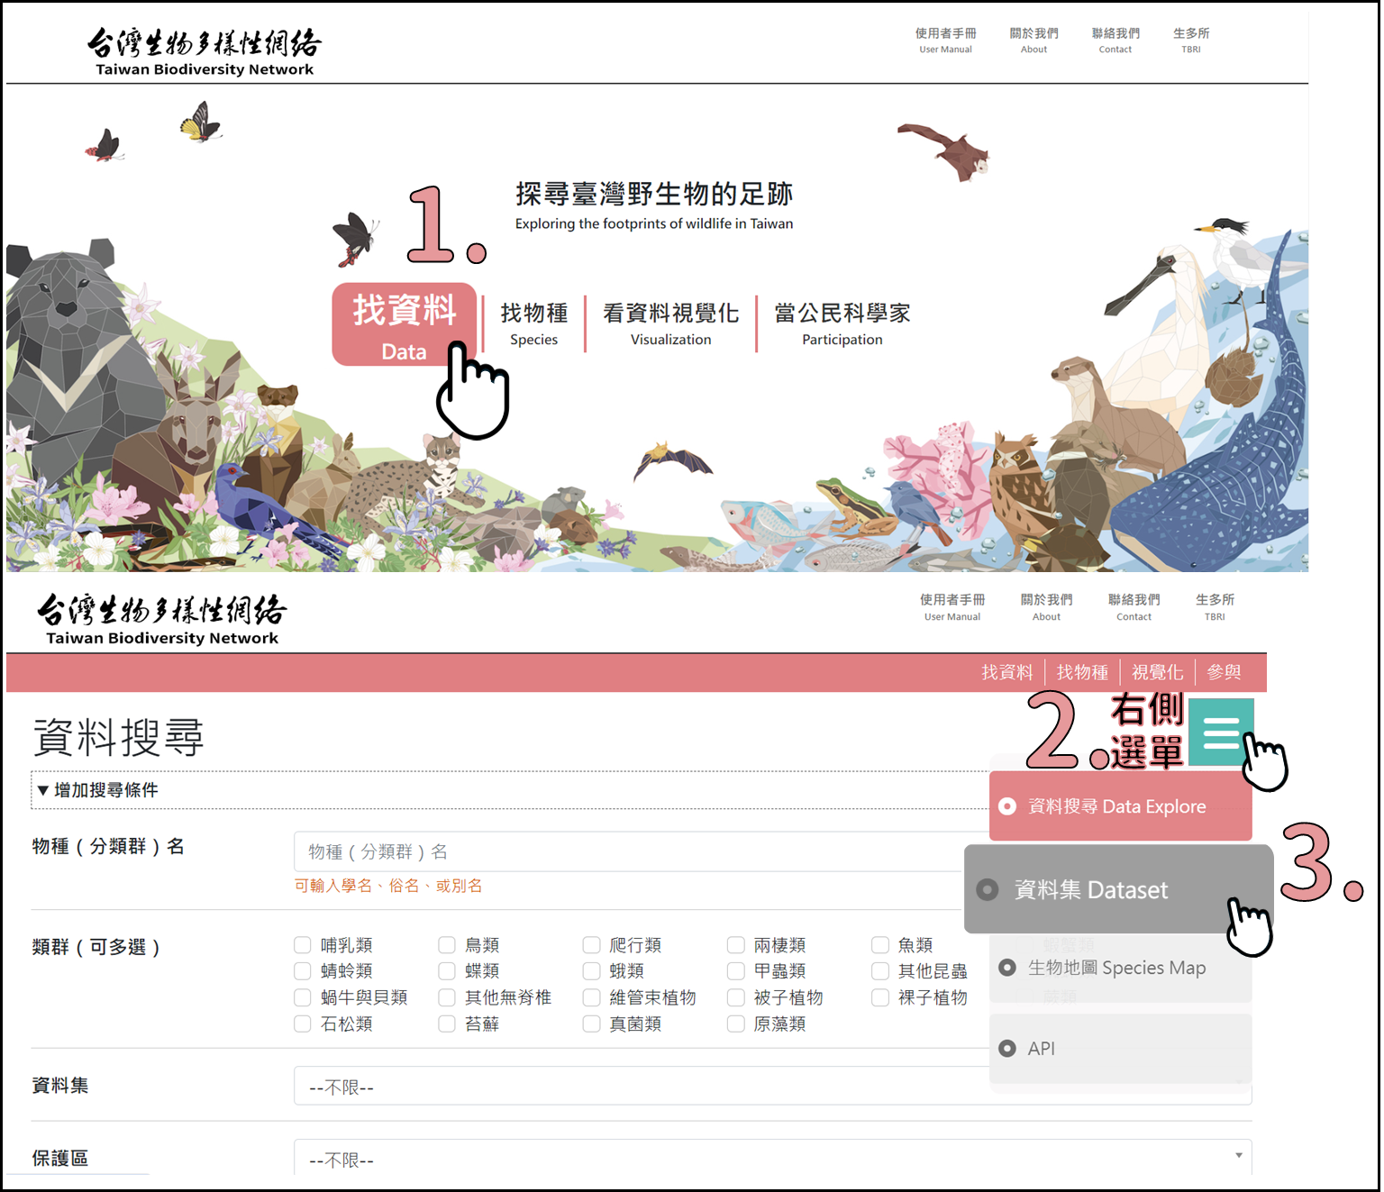Screen dimensions: 1384x1192
Task: Check the 蝸牛與貝類 checkbox
Action: (x=303, y=997)
